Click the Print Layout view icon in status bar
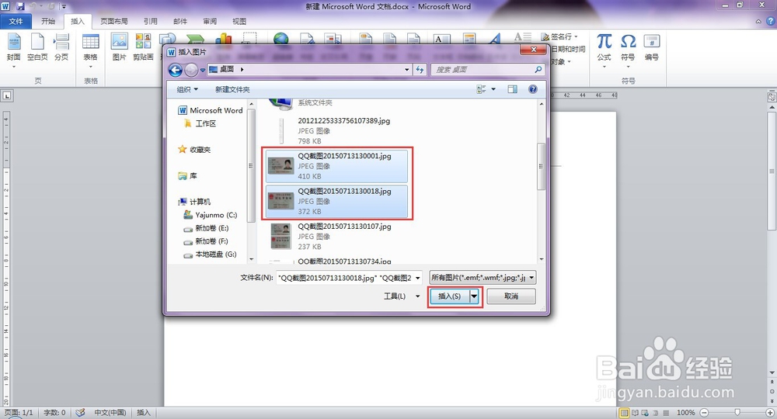777x419 pixels. click(x=625, y=413)
